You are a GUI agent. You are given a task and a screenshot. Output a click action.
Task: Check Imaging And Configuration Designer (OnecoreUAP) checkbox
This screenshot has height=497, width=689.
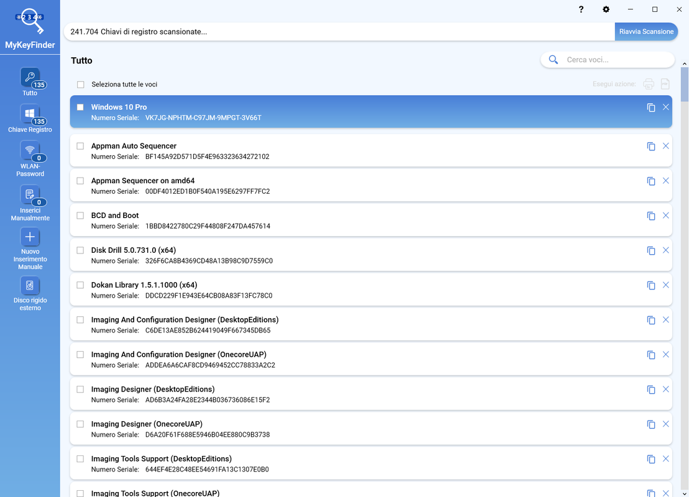(x=80, y=354)
